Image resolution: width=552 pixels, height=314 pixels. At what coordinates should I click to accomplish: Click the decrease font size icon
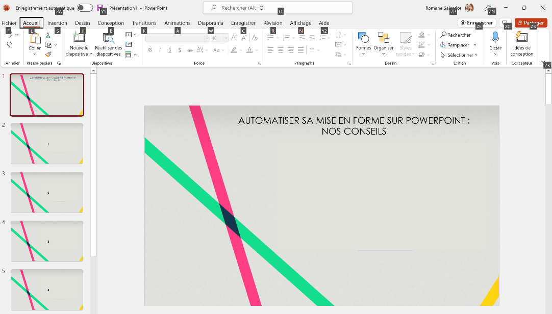[244, 37]
